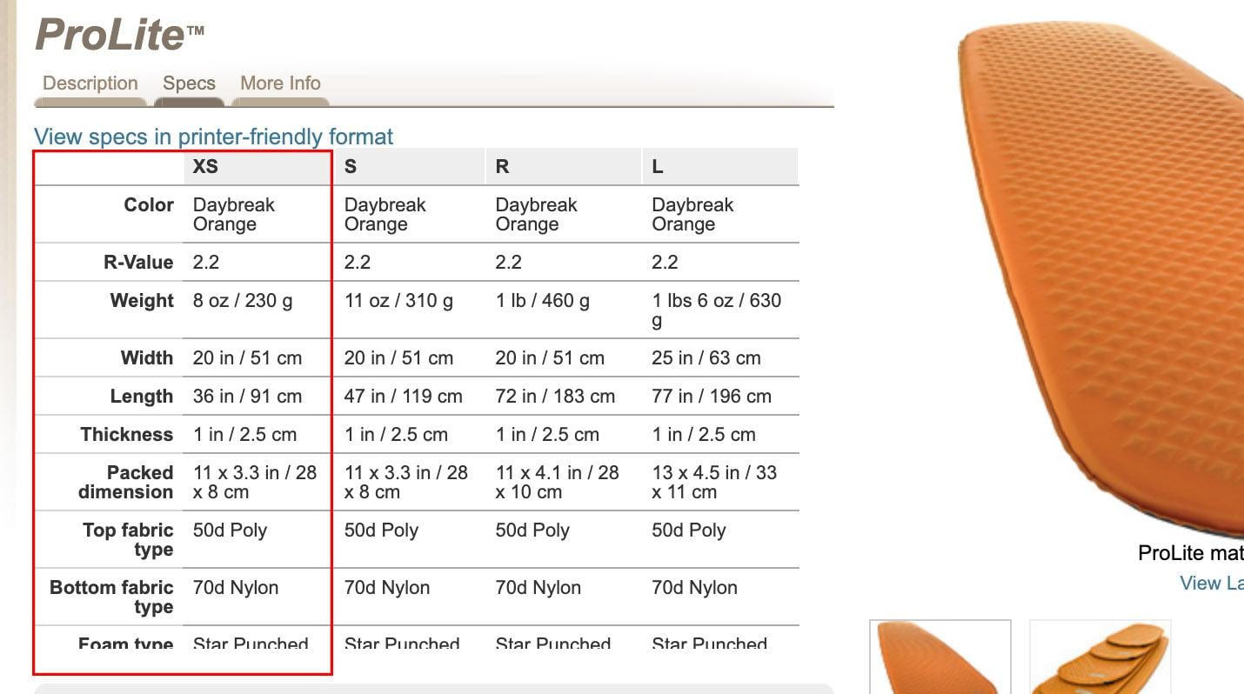The width and height of the screenshot is (1244, 694).
Task: Click "Daybreak Orange" in the XS column
Action: [x=234, y=215]
